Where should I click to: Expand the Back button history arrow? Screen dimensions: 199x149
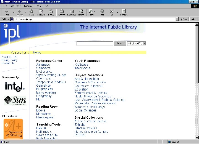[13, 13]
